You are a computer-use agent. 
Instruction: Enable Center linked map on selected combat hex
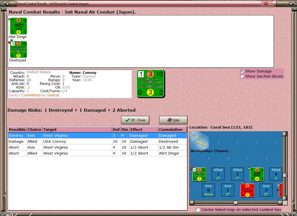coord(198,210)
